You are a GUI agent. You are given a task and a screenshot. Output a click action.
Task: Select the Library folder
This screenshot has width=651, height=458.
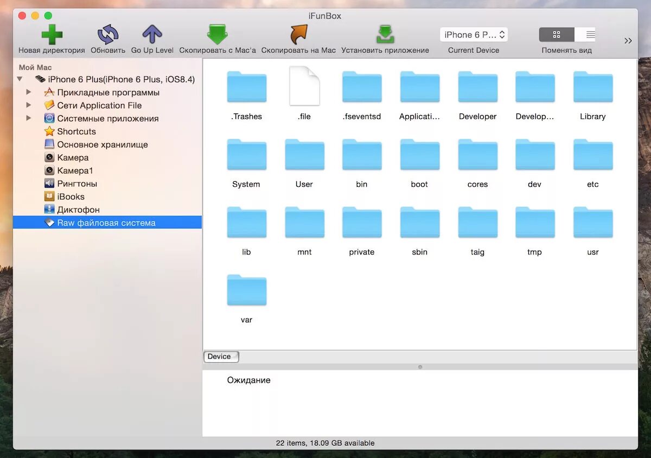(x=593, y=87)
